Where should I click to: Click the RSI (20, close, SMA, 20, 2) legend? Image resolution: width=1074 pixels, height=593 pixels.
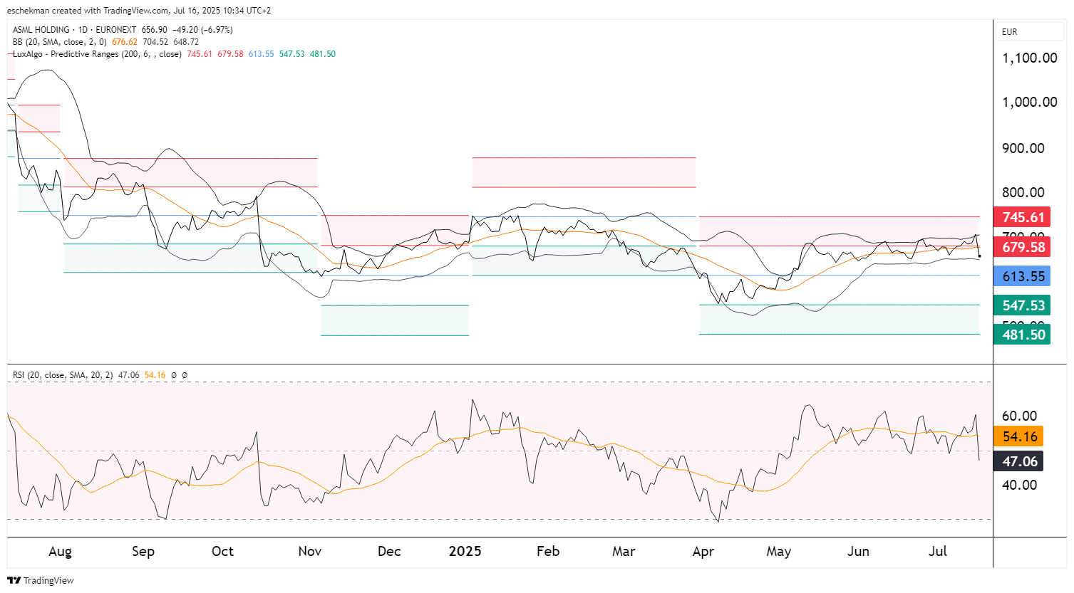coord(63,374)
